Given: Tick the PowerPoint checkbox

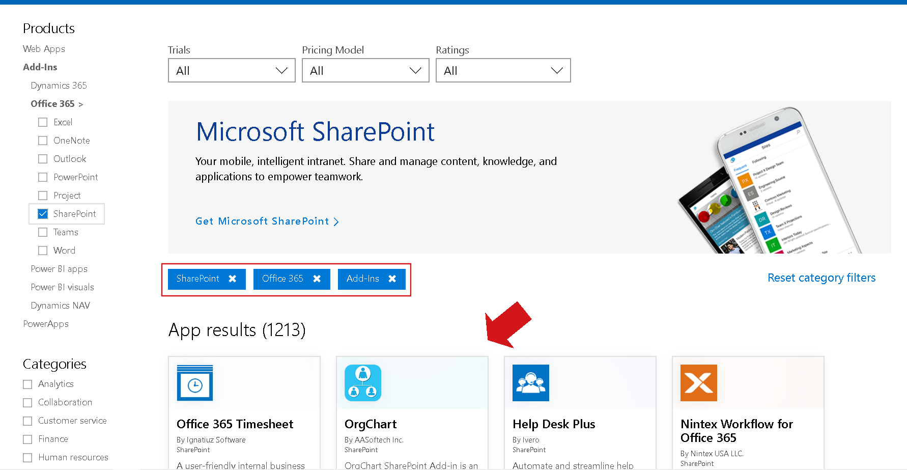Looking at the screenshot, I should (43, 177).
